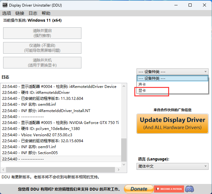
Task: Close the Display Driver Uninstaller window
Action: click(204, 5)
